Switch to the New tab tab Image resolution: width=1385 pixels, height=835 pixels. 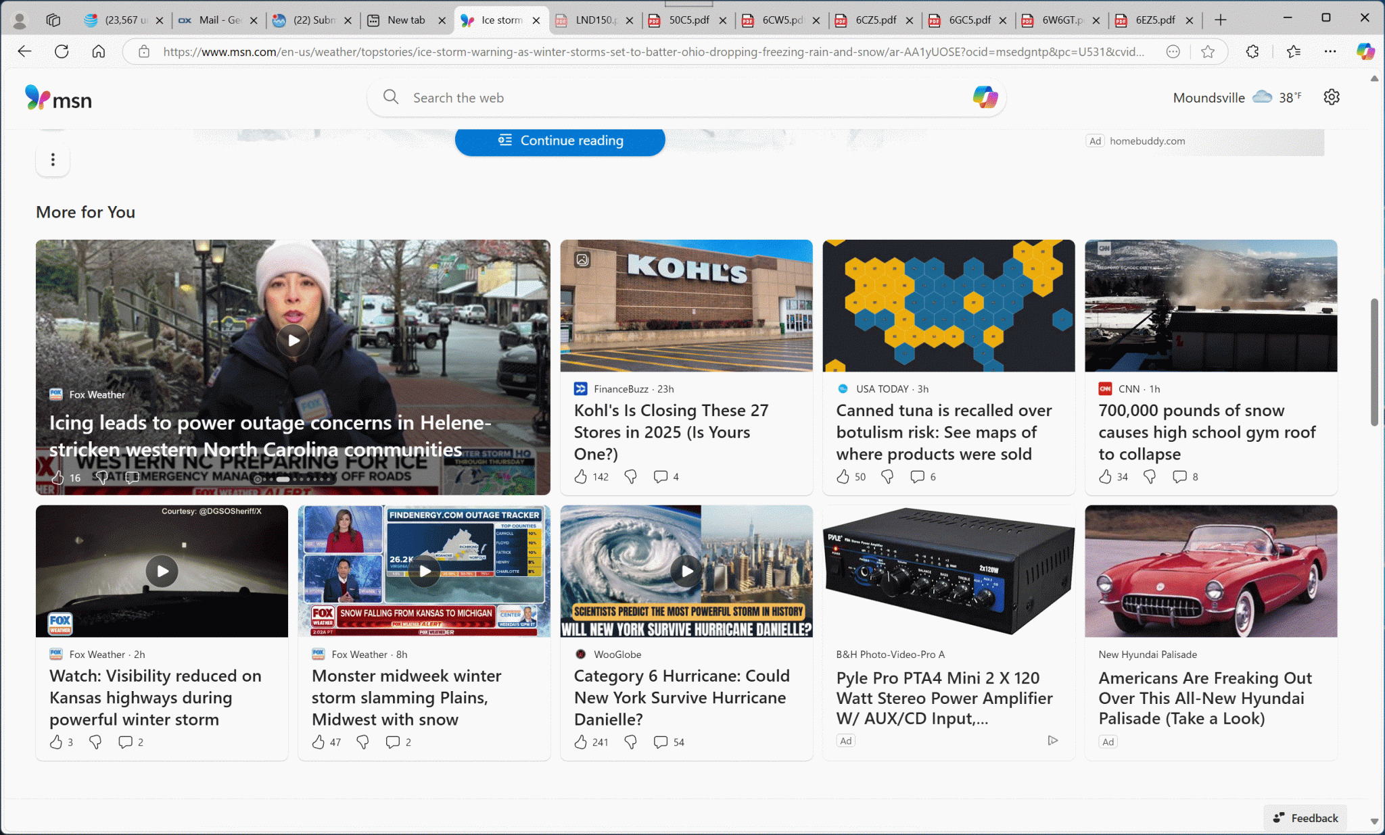coord(406,20)
